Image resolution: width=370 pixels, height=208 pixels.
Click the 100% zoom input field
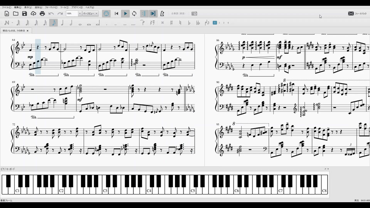click(x=72, y=14)
